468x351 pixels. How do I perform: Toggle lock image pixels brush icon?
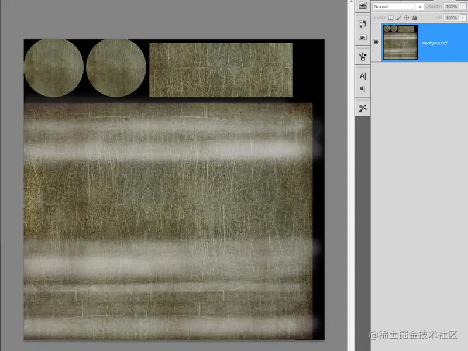(x=398, y=18)
